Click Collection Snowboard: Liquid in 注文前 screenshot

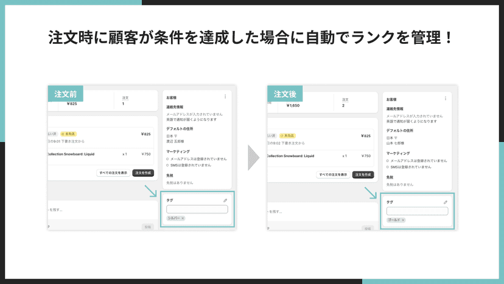[71, 154]
